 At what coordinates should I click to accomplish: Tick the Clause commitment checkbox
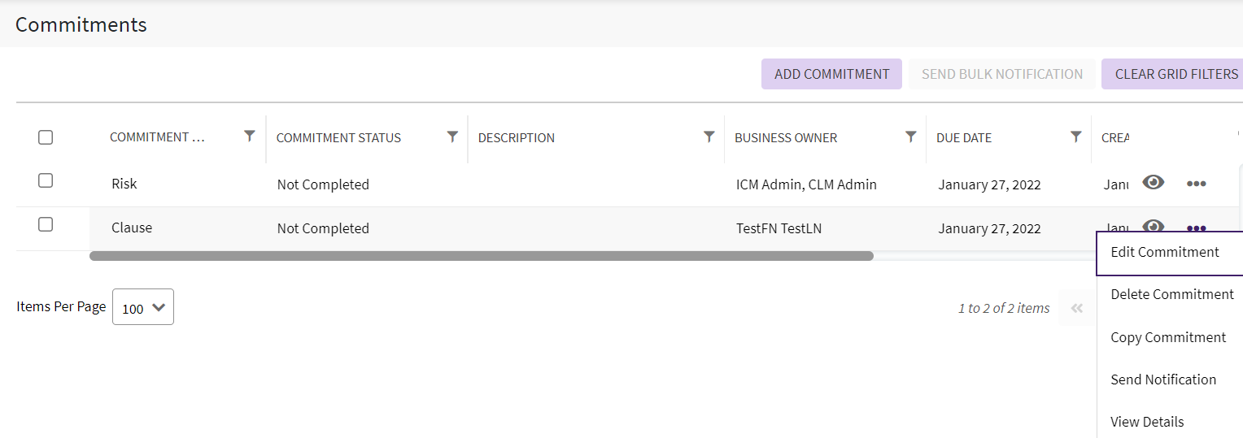46,224
